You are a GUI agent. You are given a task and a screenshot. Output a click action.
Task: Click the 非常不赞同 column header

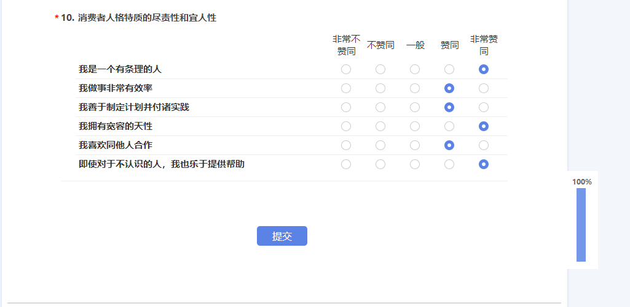pos(346,45)
